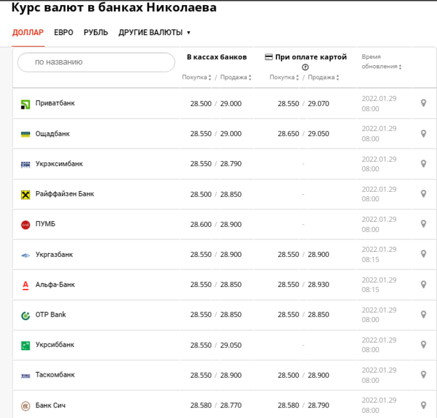
Task: Sort by Время обновления column
Action: point(381,61)
